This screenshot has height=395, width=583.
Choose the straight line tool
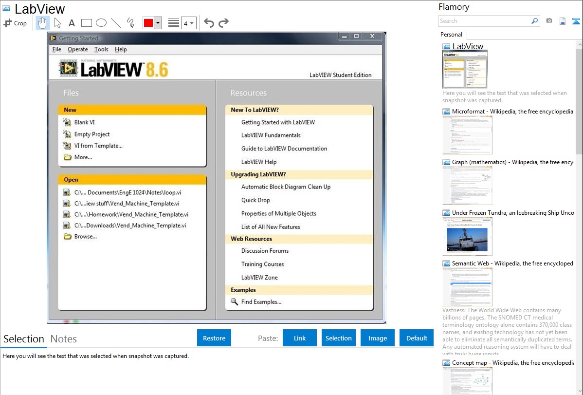(116, 23)
